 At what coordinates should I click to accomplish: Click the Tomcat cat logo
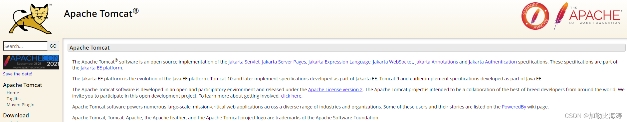[x=30, y=19]
